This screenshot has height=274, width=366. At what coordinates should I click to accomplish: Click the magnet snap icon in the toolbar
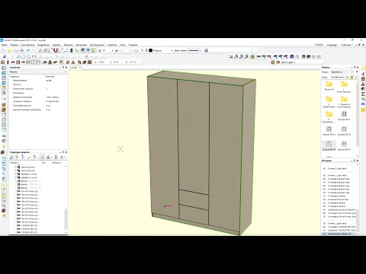coord(56,50)
